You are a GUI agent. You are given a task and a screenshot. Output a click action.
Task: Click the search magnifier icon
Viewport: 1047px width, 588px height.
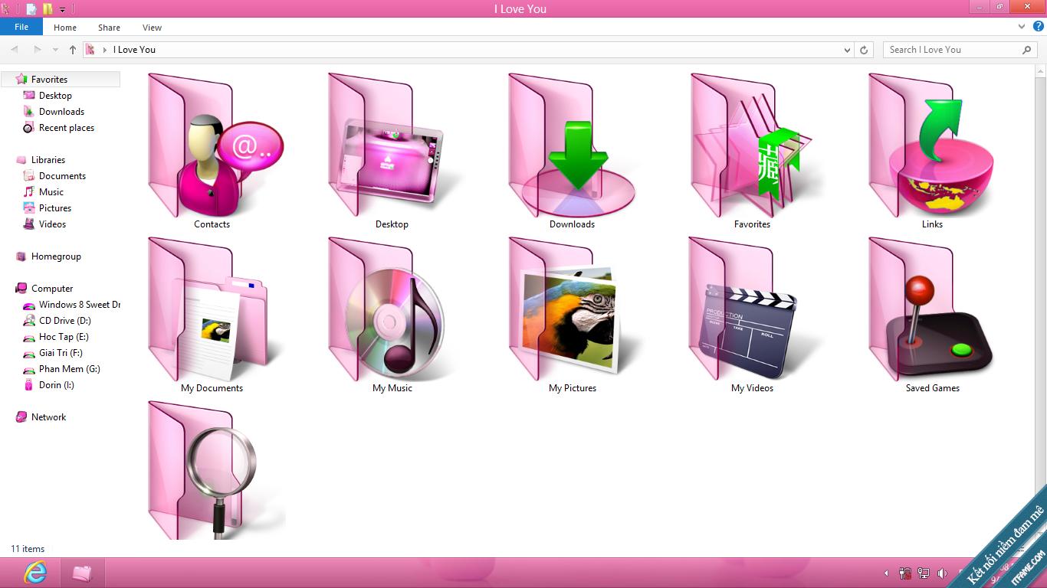(x=1027, y=50)
